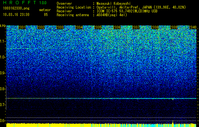
Task: Click the 1.1 kHz axis label
Action: 3,41
